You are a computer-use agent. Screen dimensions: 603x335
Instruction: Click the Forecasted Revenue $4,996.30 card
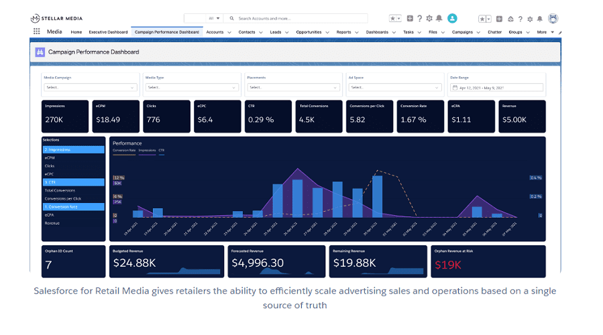(276, 261)
